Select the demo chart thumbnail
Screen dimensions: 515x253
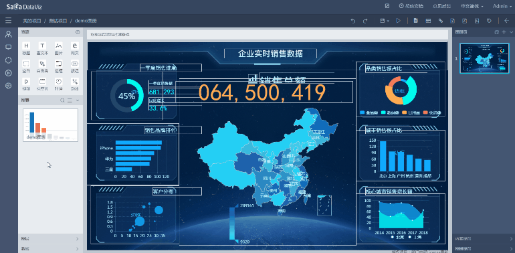point(50,125)
